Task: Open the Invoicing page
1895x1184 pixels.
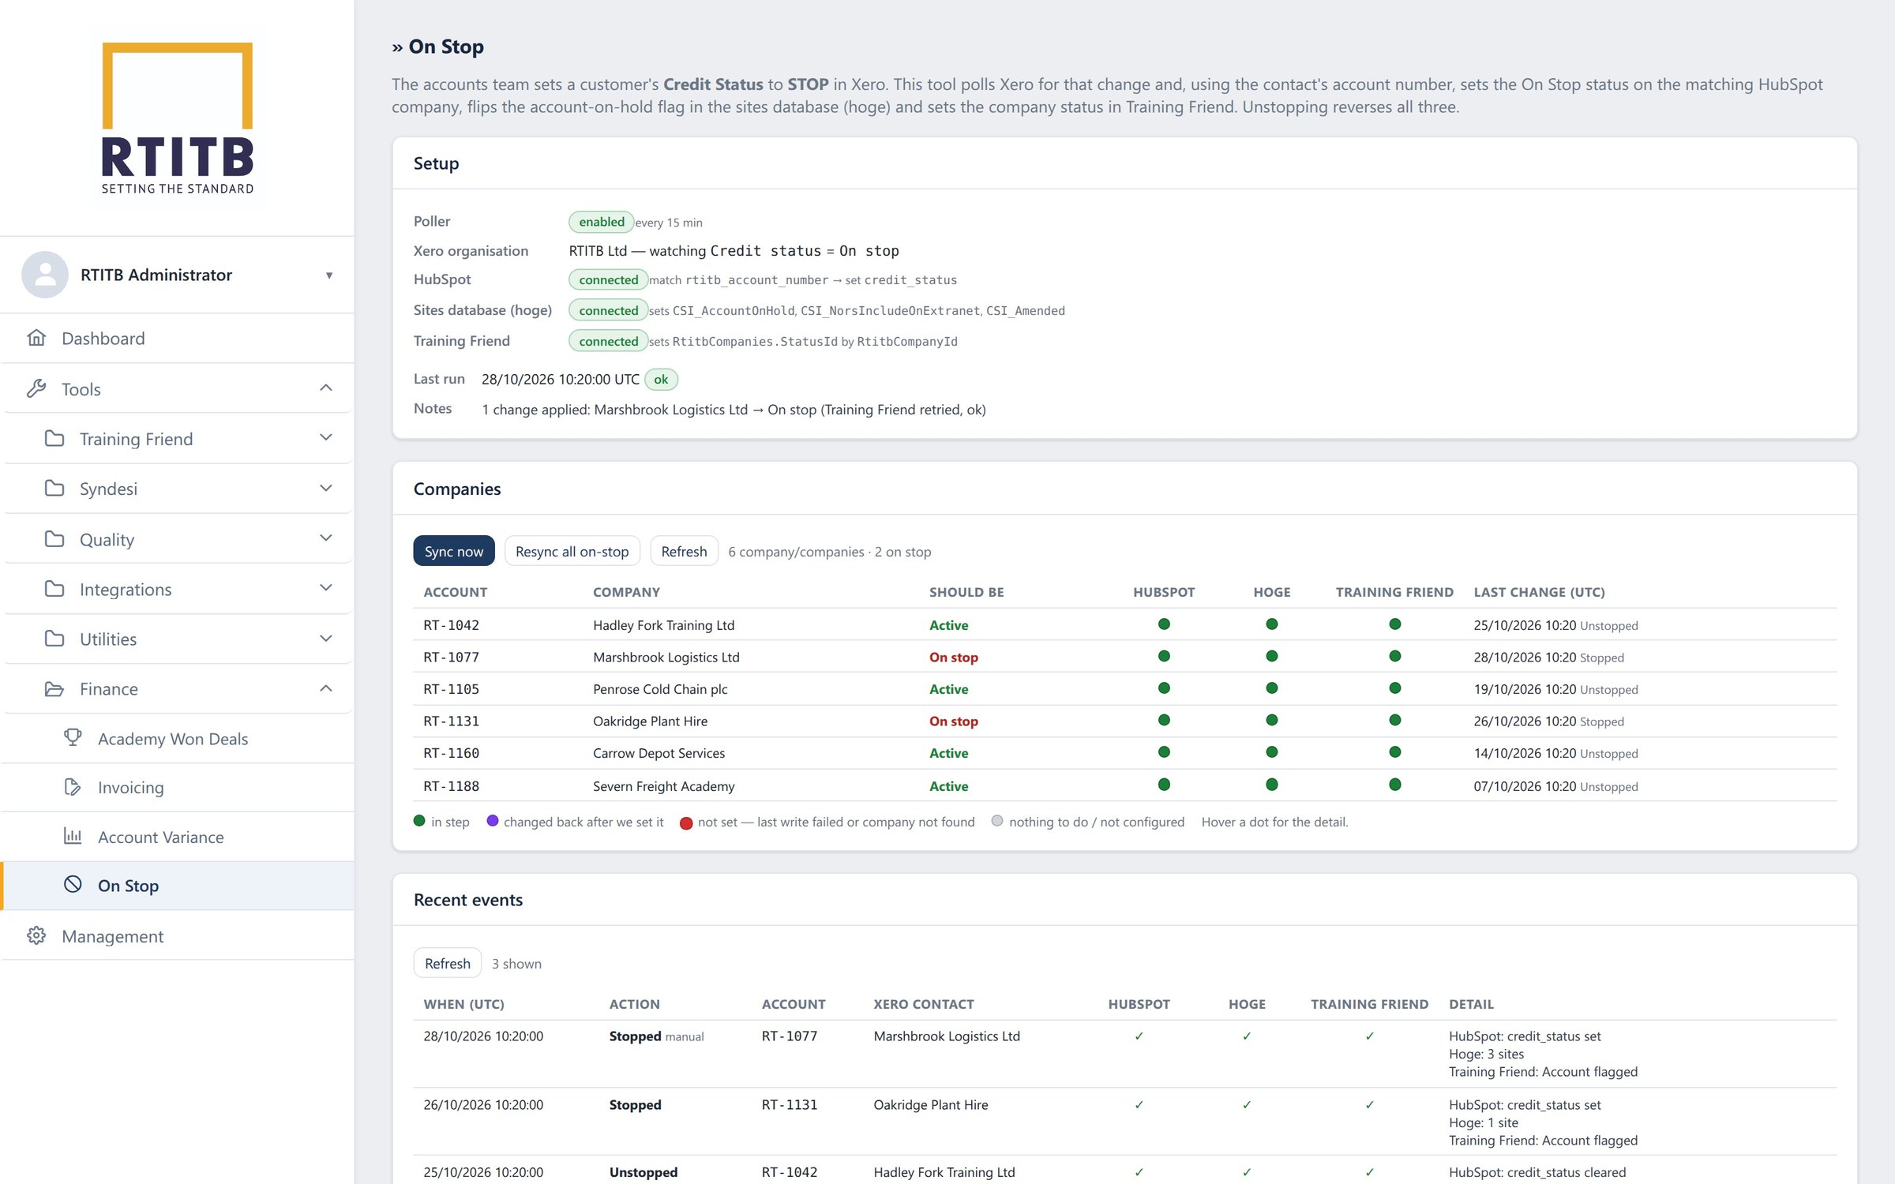Action: (178, 788)
